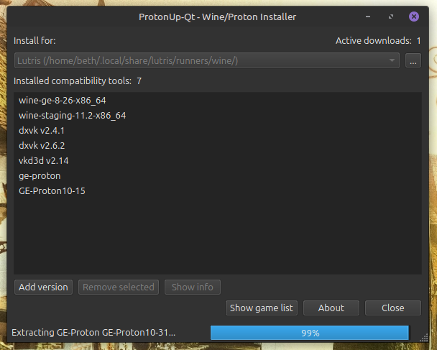Select wine-ge-8-26-x86_64 in the list
This screenshot has width=437, height=350.
point(217,101)
